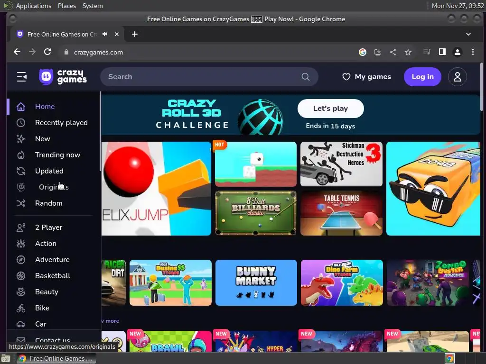The height and width of the screenshot is (364, 486).
Task: Open the 2 Player category icon
Action: [x=21, y=227]
